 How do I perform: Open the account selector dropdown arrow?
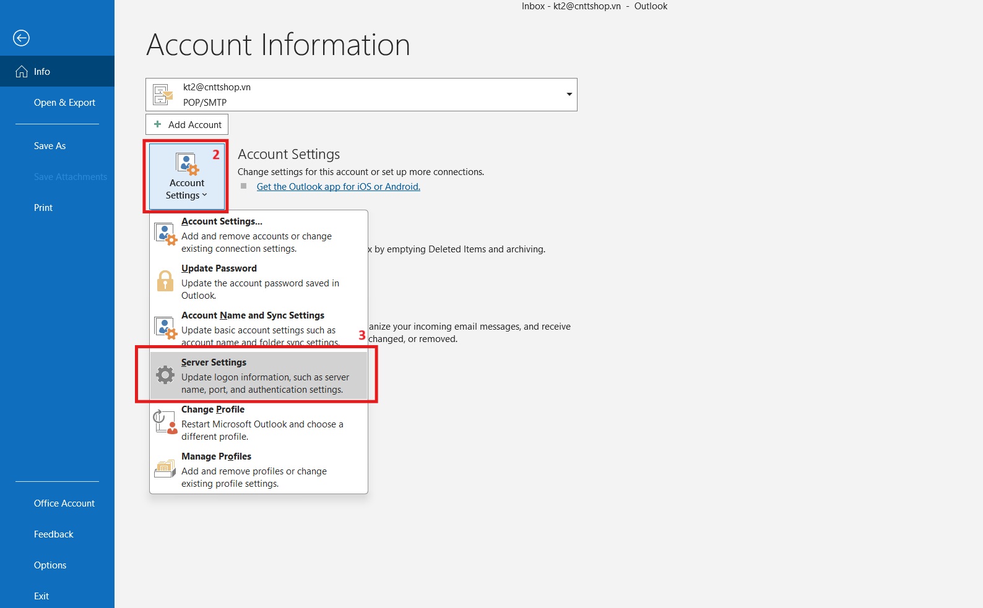click(569, 95)
